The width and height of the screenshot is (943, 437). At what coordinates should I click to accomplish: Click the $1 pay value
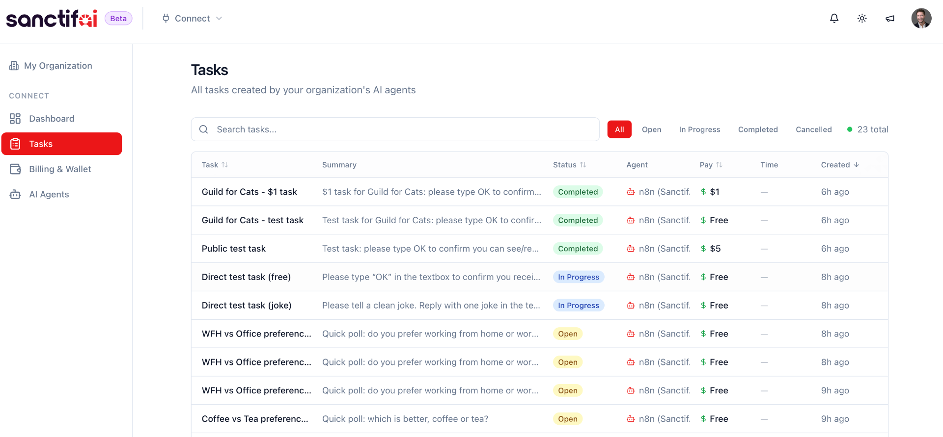click(x=715, y=192)
